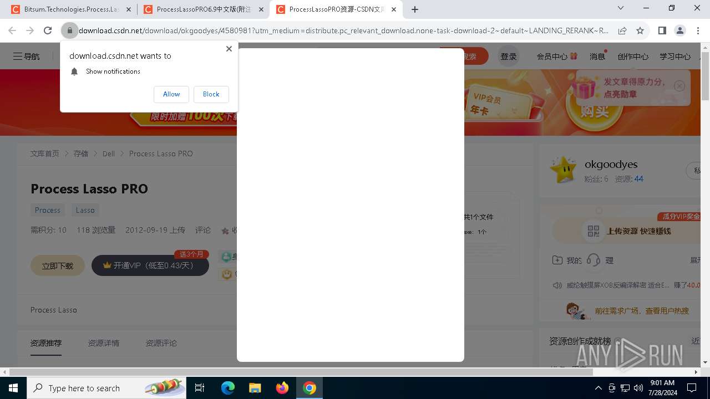The width and height of the screenshot is (710, 399).
Task: Switch to the Bitsum.Technologies.Process.Lasso tab
Action: (x=65, y=9)
